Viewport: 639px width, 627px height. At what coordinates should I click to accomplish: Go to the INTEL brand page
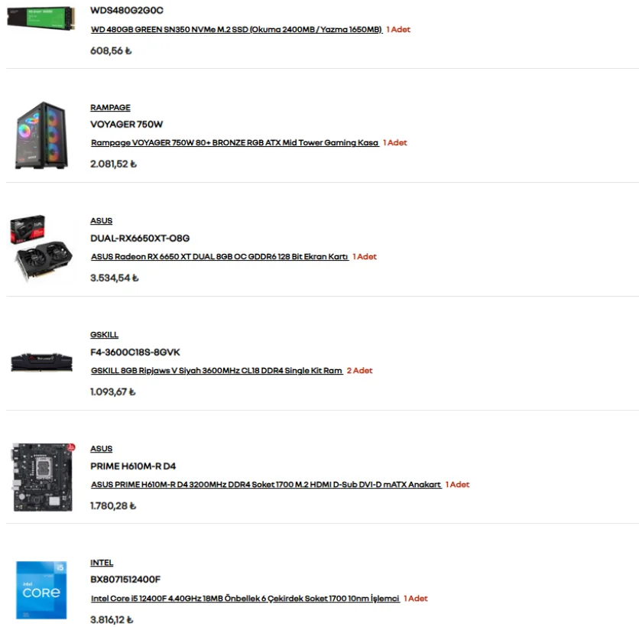(x=102, y=563)
